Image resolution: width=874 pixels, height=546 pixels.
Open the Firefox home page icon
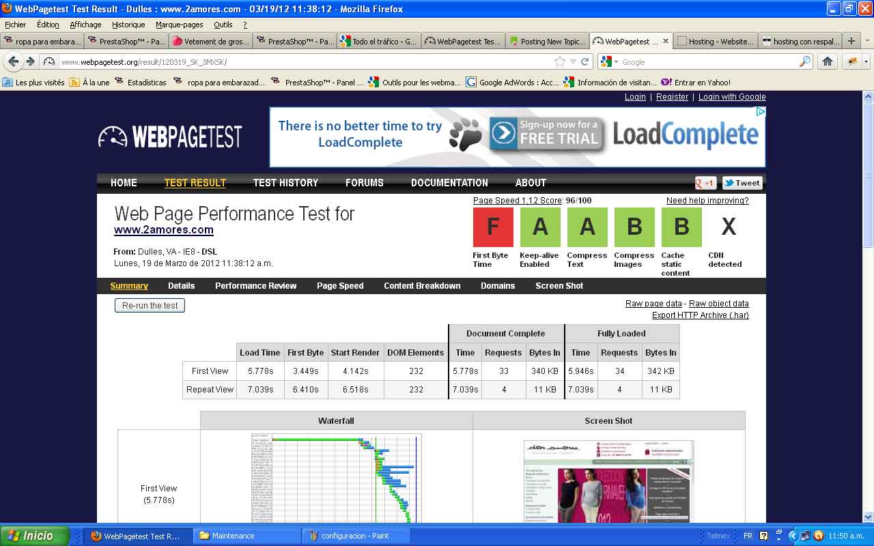[x=828, y=61]
